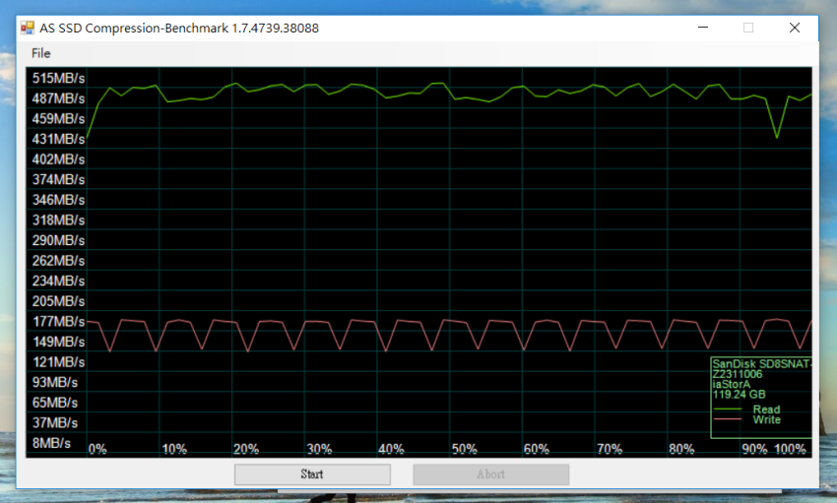Click the 10% compression axis label
This screenshot has width=837, height=503.
pos(174,449)
